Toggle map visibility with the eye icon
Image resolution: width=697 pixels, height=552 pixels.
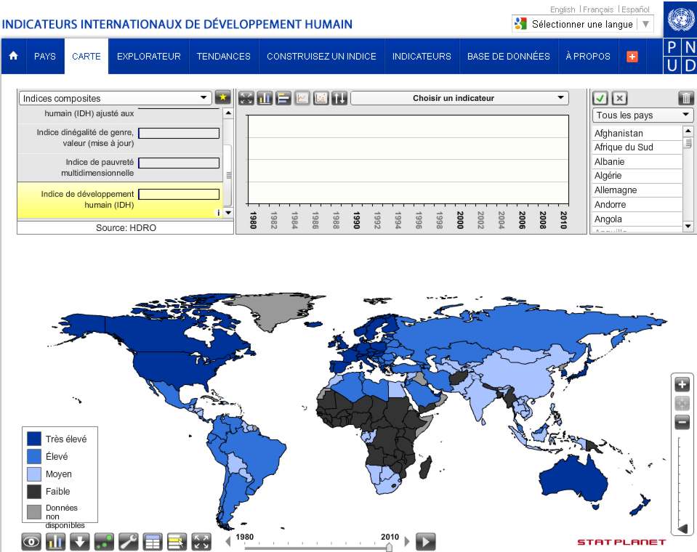31,541
